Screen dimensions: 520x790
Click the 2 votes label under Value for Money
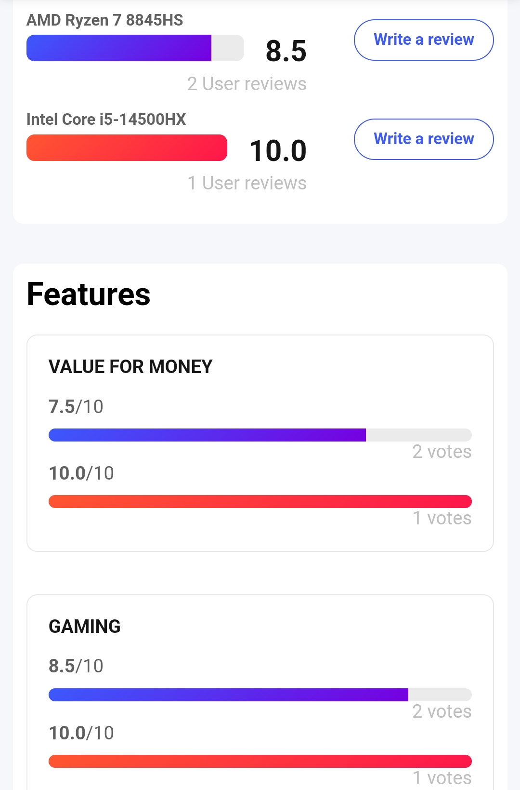[x=442, y=452]
